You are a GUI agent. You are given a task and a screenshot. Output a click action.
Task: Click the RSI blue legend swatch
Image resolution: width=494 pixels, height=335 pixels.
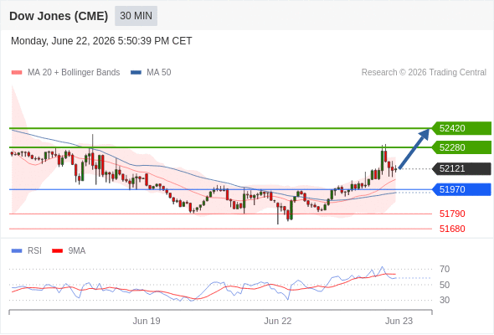[x=17, y=251]
